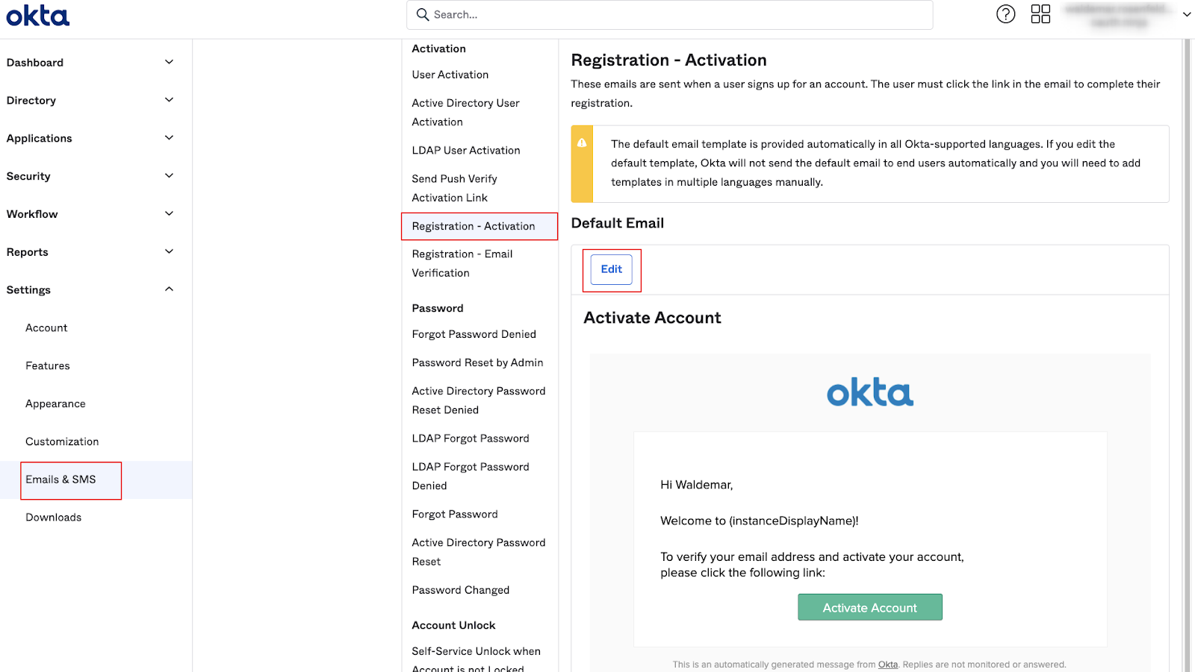Open Appearance settings page
This screenshot has width=1195, height=672.
[55, 404]
